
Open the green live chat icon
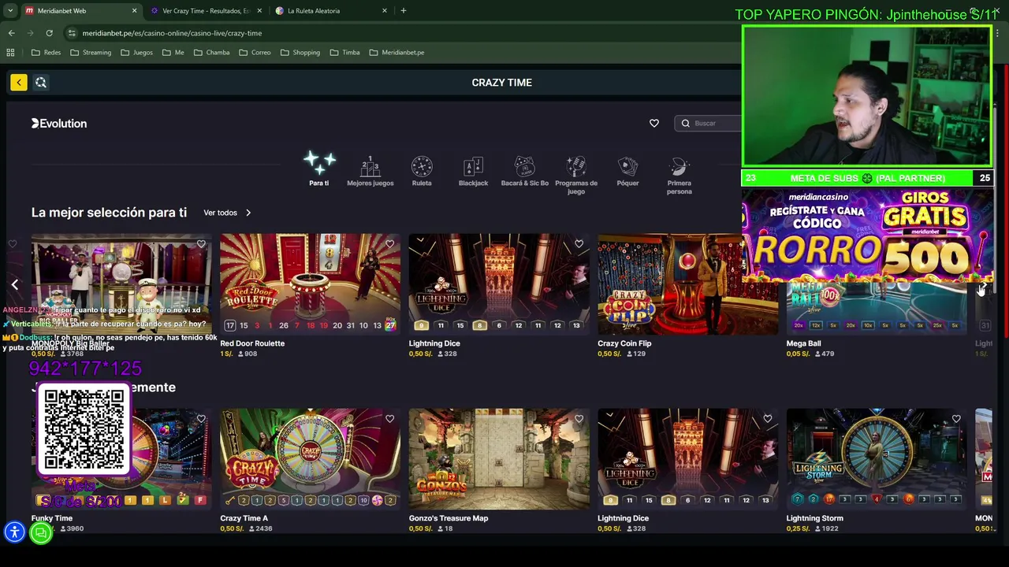coord(41,533)
